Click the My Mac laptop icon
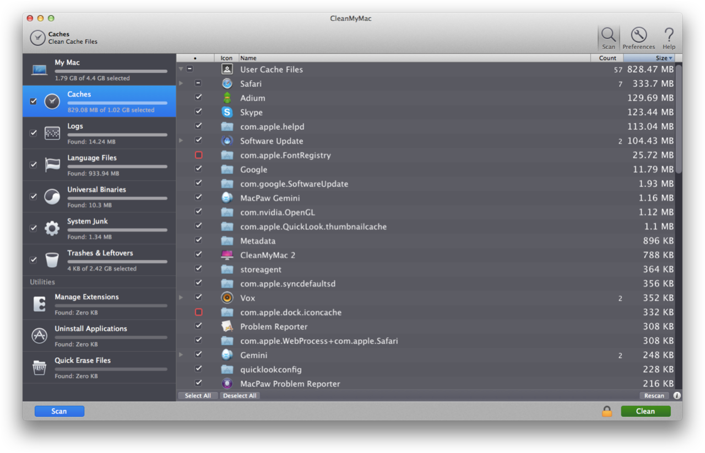The height and width of the screenshot is (453, 705). tap(39, 70)
